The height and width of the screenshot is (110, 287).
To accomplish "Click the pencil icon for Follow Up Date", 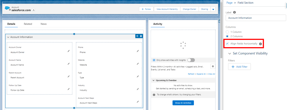I will point(69,89).
